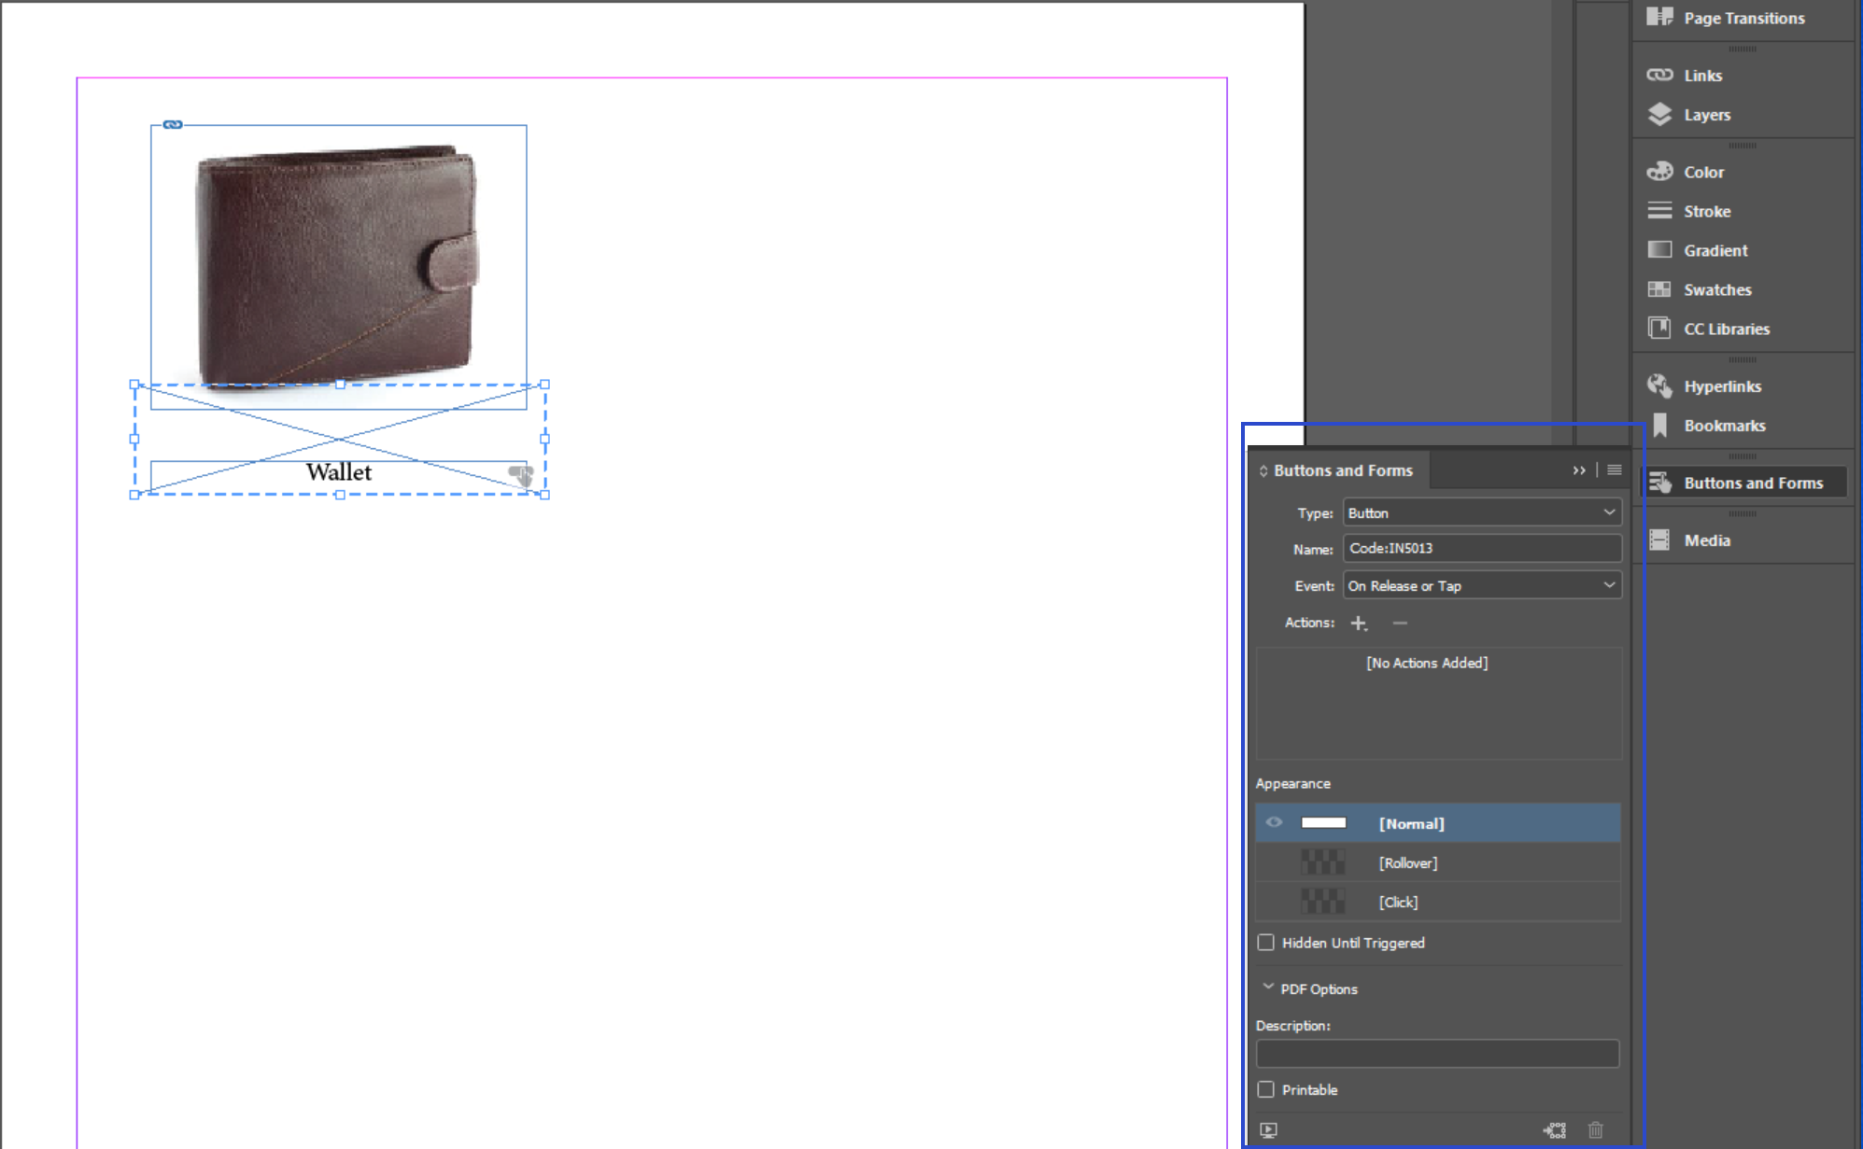Collapse the PDF Options section
The height and width of the screenshot is (1149, 1863).
(1268, 988)
